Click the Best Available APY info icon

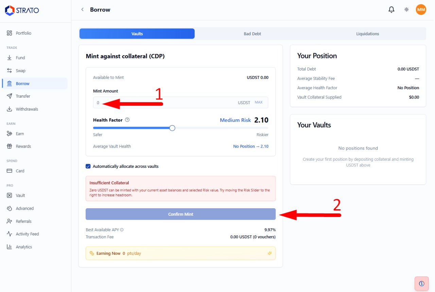click(122, 230)
